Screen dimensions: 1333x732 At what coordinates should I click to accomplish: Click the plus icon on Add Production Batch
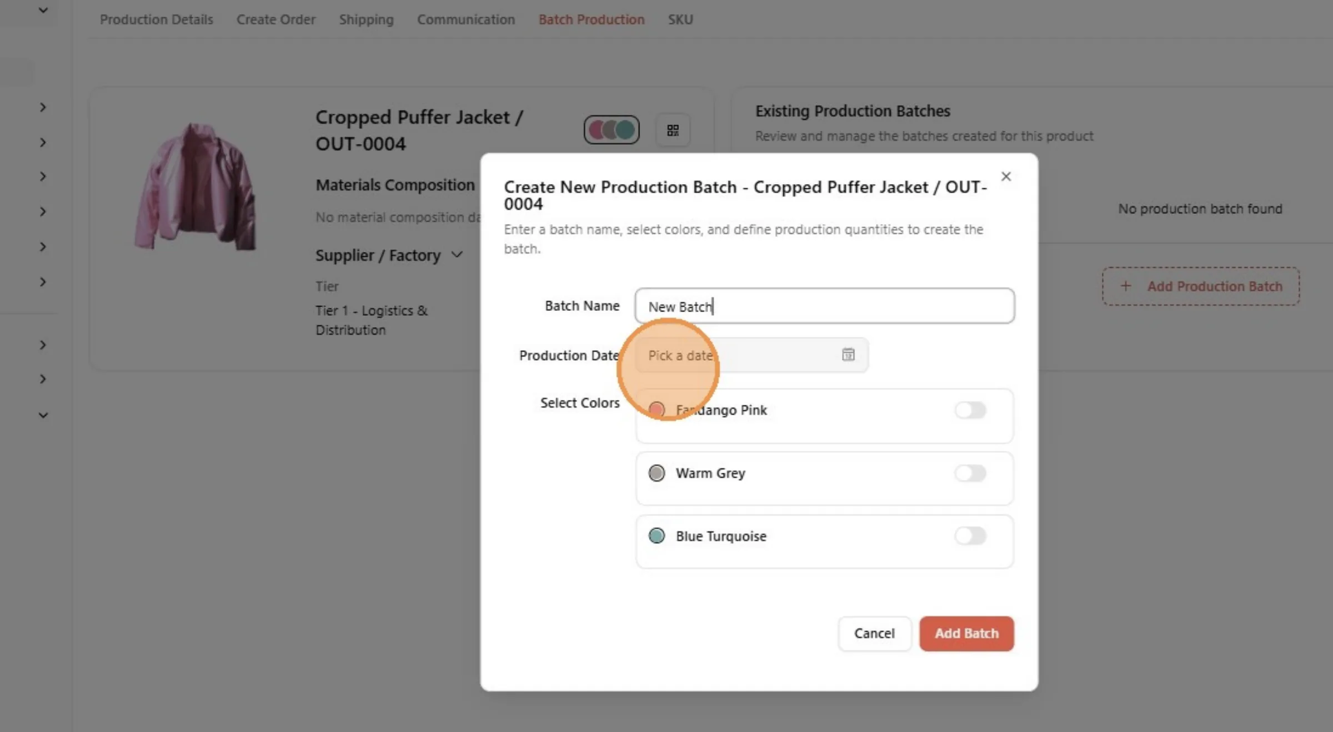pyautogui.click(x=1126, y=286)
